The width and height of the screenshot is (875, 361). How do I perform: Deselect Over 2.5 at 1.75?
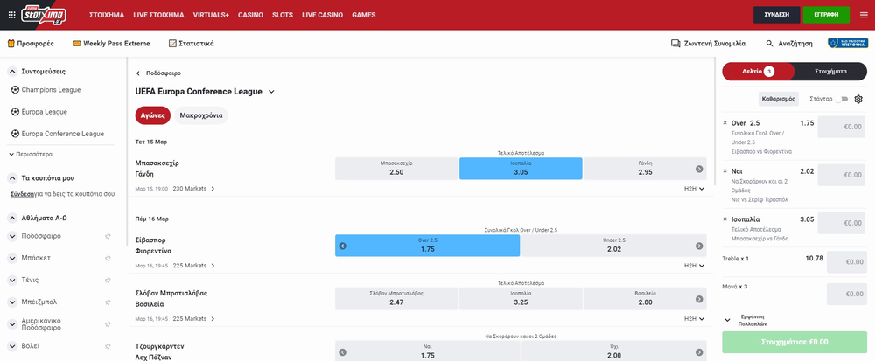[x=428, y=245]
